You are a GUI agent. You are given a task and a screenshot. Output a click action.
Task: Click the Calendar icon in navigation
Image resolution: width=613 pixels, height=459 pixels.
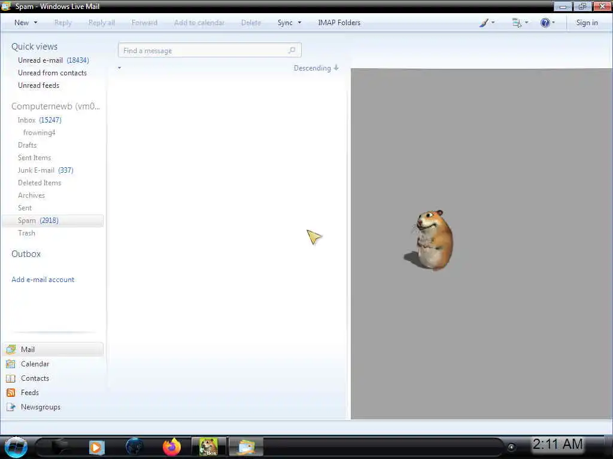(11, 364)
